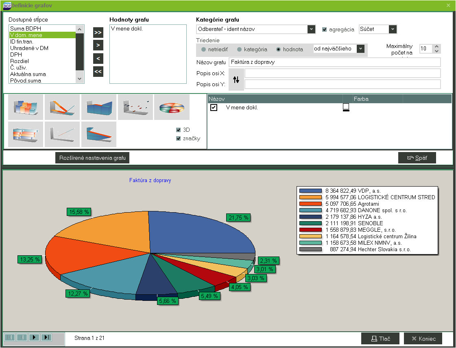Select the 3D vertical bar chart type
This screenshot has width=456, height=348.
(x=26, y=107)
